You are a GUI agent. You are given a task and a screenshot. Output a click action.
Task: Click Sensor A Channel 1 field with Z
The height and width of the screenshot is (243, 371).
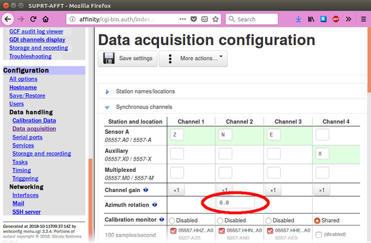tap(177, 135)
